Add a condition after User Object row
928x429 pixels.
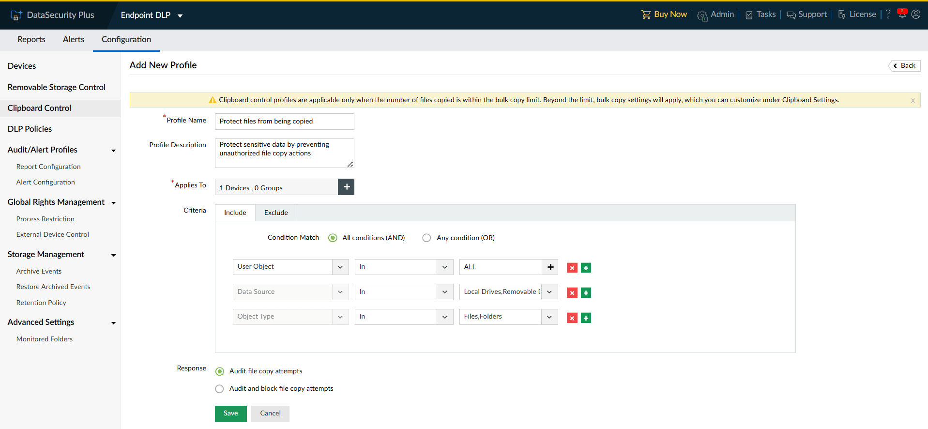(x=586, y=268)
